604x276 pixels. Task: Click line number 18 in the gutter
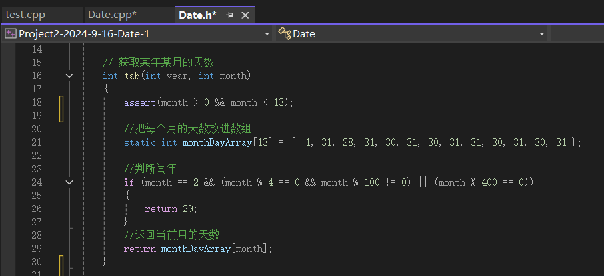(37, 102)
